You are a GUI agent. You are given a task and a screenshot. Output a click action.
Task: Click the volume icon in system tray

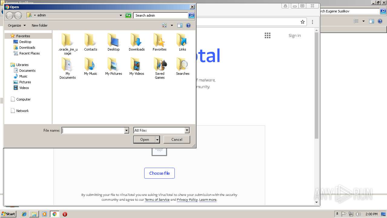(358, 214)
